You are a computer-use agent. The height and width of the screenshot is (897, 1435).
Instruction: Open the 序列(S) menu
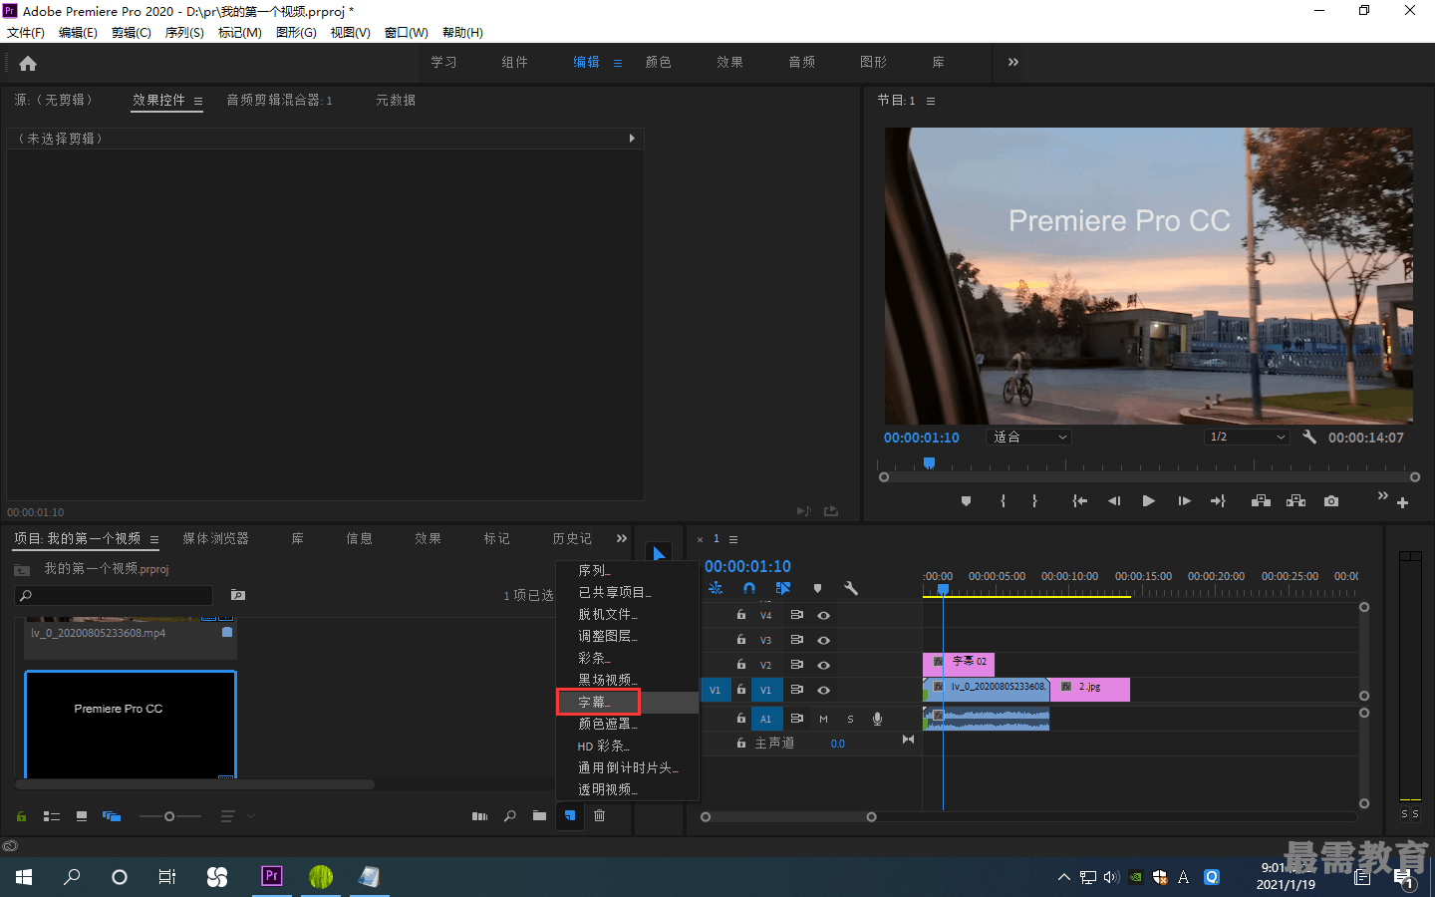point(184,32)
